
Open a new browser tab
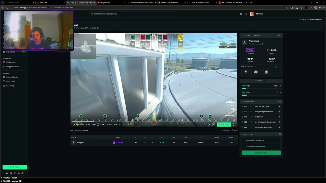[251, 3]
